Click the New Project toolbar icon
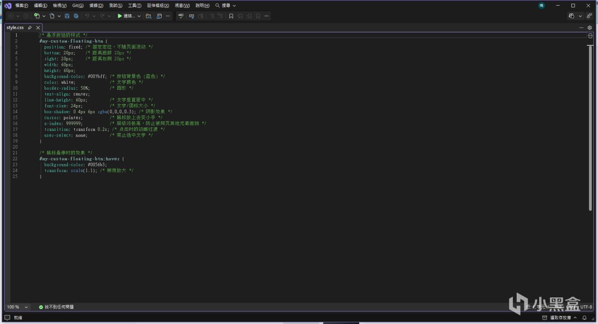This screenshot has width=598, height=324. [x=37, y=16]
